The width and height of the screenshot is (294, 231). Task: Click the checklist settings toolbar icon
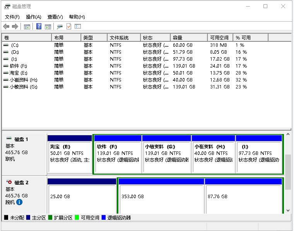coord(78,27)
